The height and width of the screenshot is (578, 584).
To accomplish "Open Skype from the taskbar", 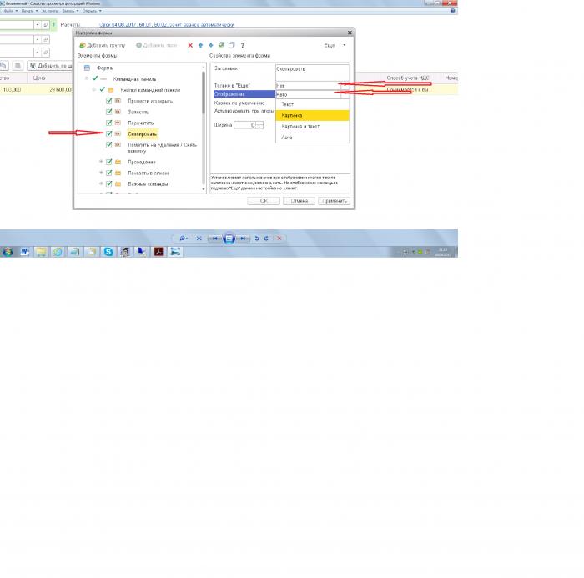I will click(108, 252).
